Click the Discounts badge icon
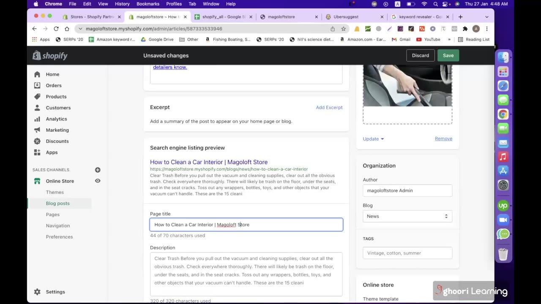This screenshot has width=541, height=304. (37, 141)
